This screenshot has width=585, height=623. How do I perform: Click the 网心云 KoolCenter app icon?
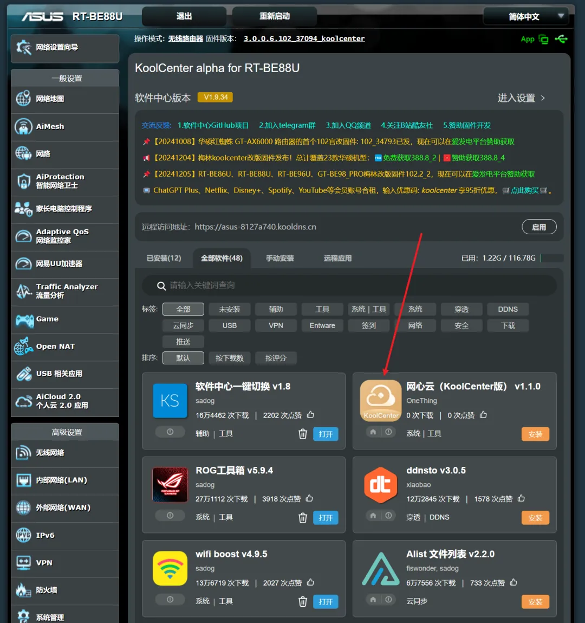[x=381, y=401]
